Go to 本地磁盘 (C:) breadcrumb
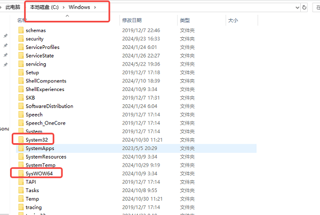This screenshot has height=215, width=320. 44,7
